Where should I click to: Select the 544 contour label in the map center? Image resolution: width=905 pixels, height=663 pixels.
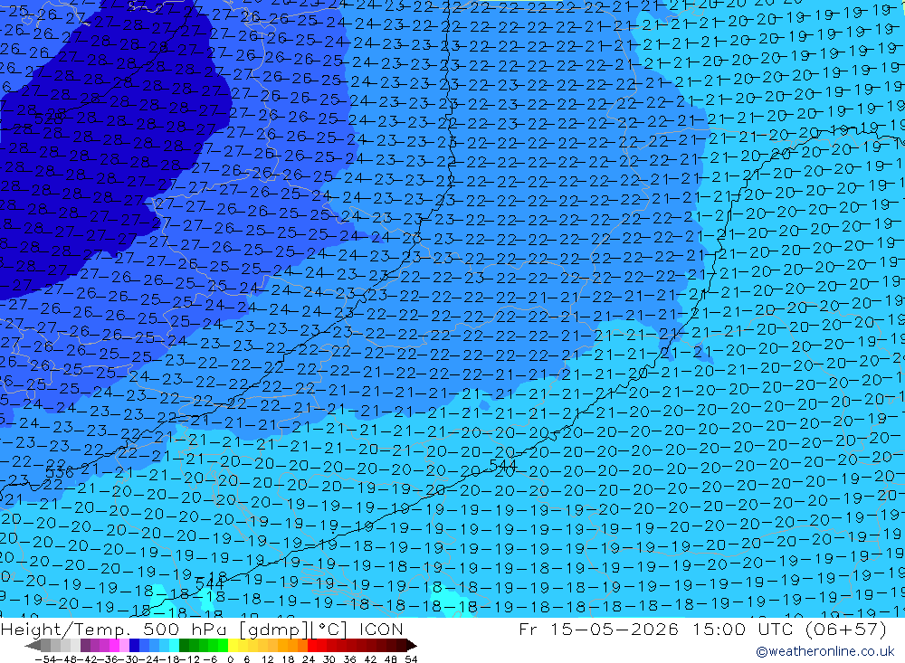502,465
